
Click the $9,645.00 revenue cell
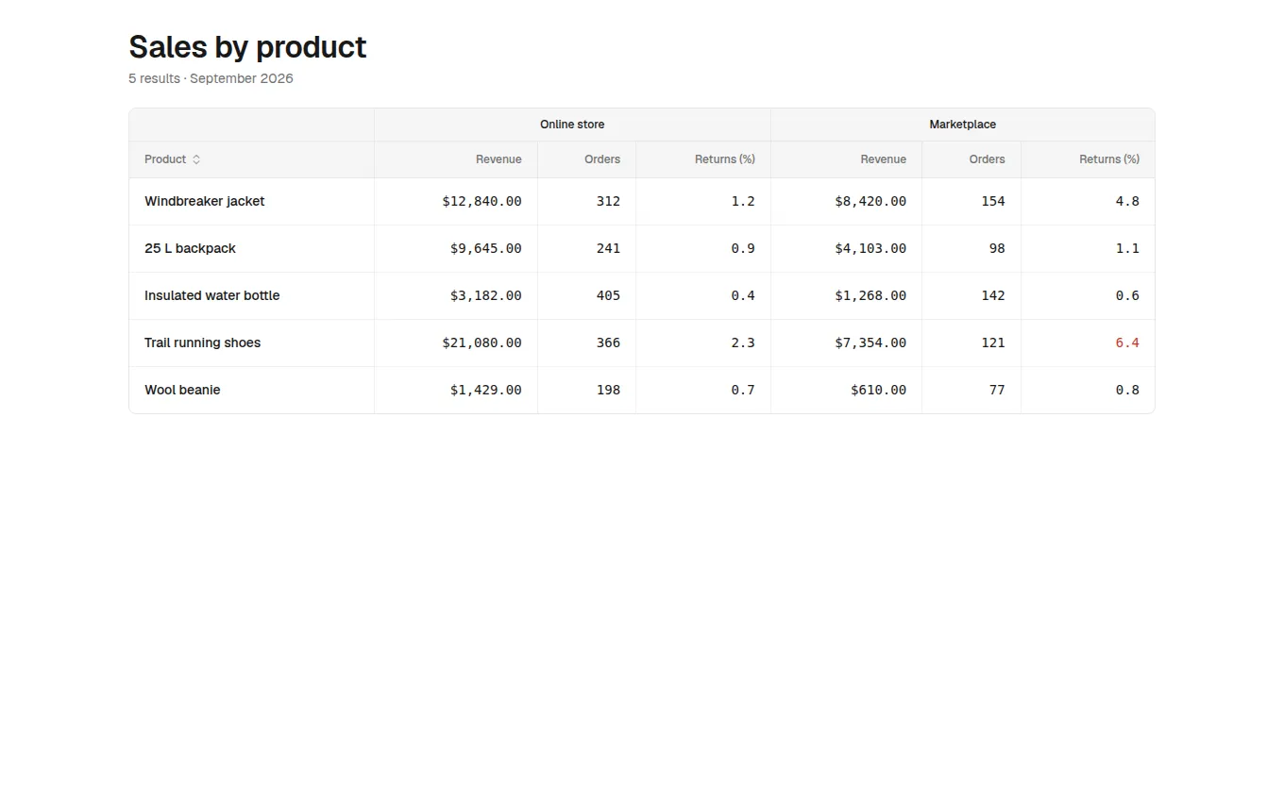tap(456, 248)
